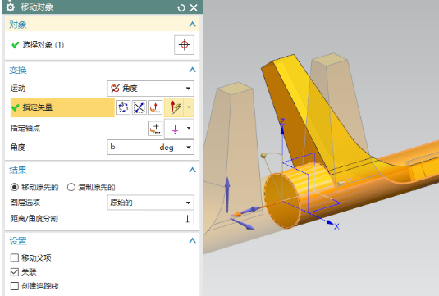This screenshot has height=296, width=439.
Task: Select the 复制原先的 radio button
Action: coord(71,187)
